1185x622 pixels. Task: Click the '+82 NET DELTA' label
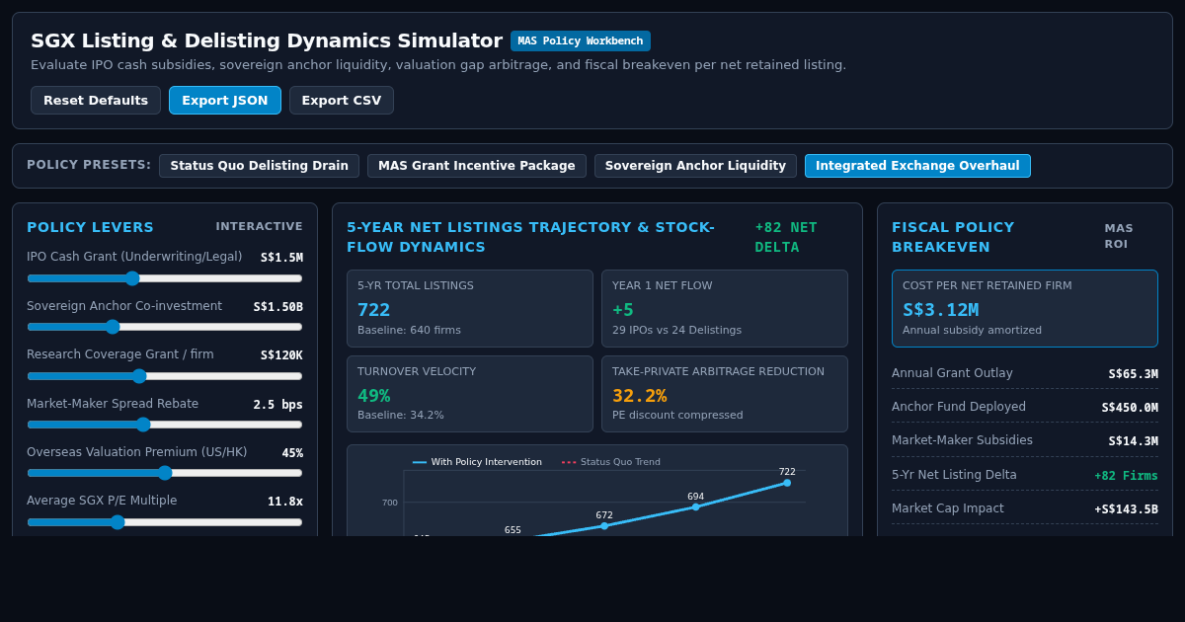coord(786,237)
